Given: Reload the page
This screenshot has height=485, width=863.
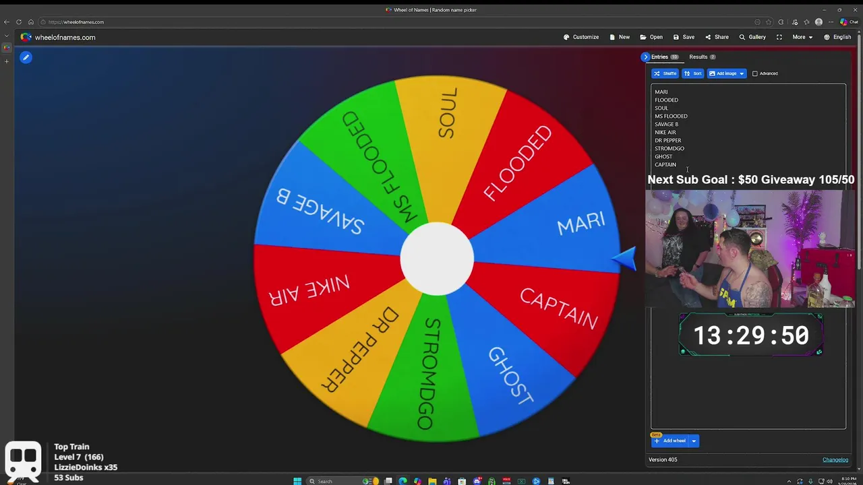Looking at the screenshot, I should [x=19, y=22].
